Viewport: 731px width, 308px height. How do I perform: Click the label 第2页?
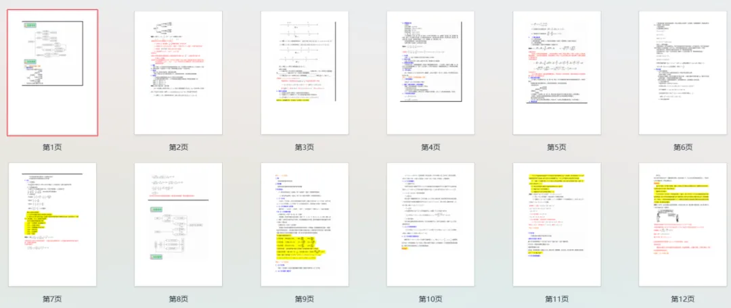(x=179, y=147)
